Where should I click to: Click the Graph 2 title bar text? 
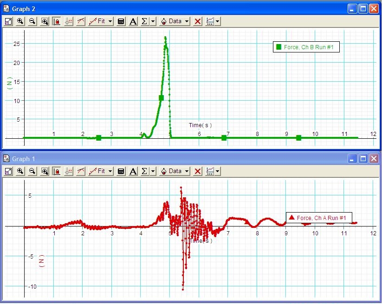(x=24, y=9)
